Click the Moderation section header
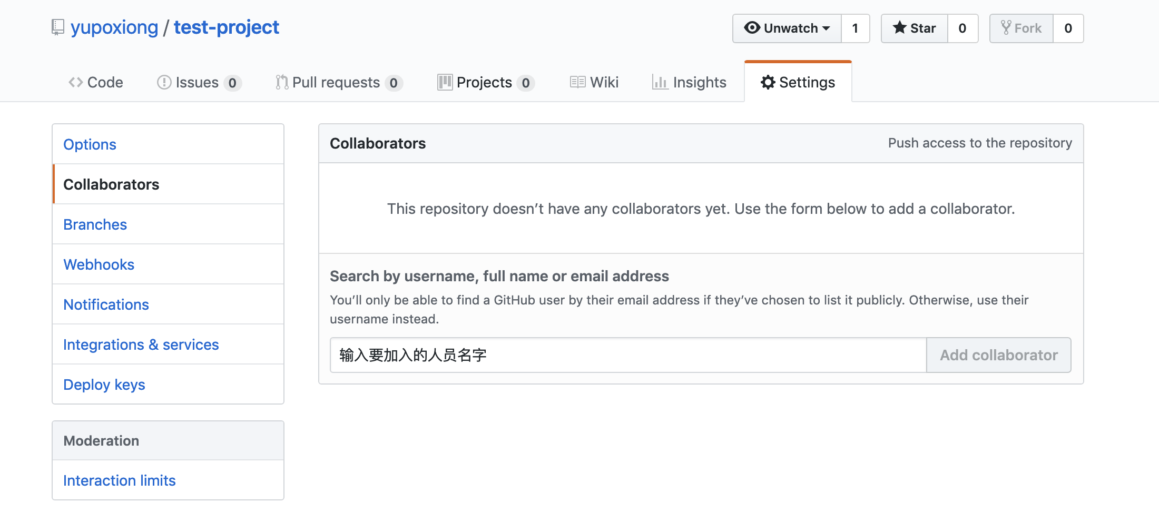 168,441
